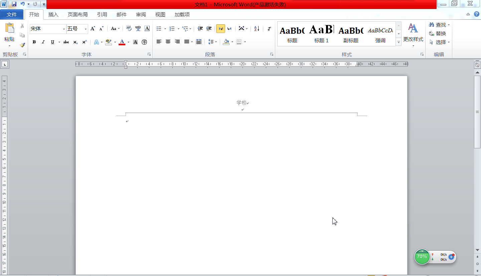Toggle italic formatting
The height and width of the screenshot is (276, 481).
pyautogui.click(x=43, y=42)
